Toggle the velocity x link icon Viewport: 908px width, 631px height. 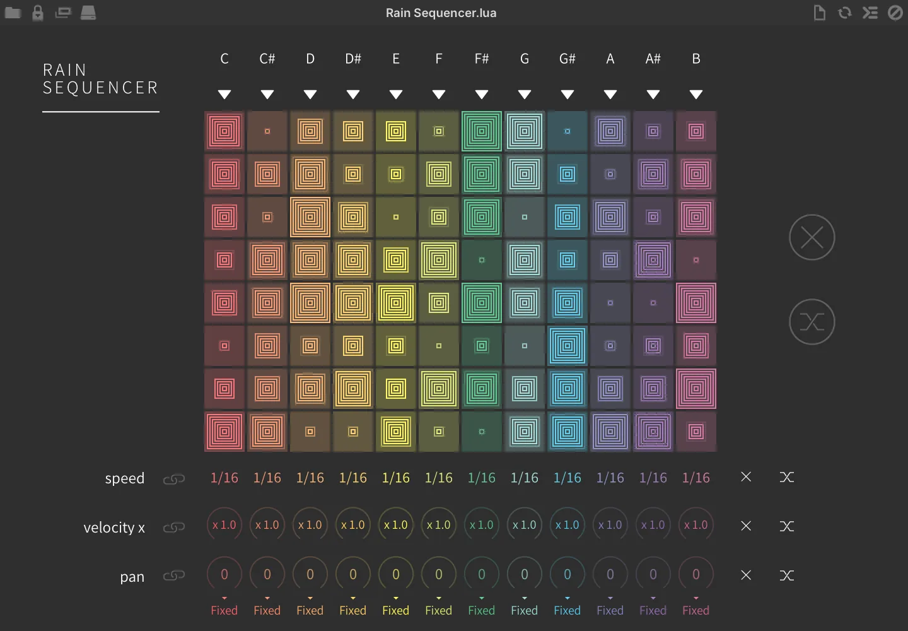click(x=174, y=527)
